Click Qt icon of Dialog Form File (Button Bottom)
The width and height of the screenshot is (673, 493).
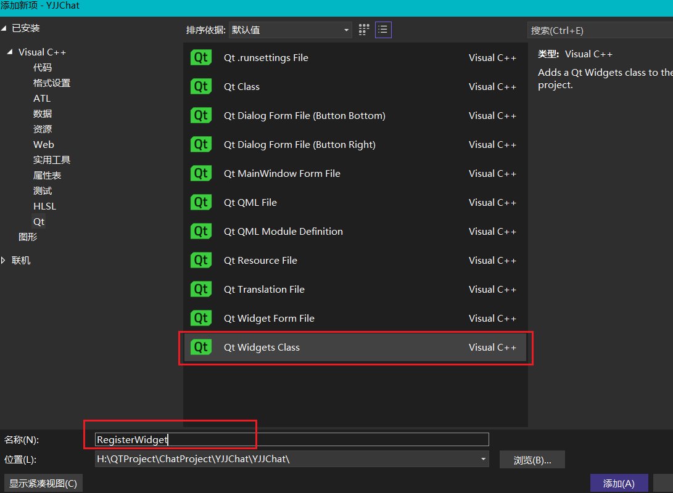[201, 115]
